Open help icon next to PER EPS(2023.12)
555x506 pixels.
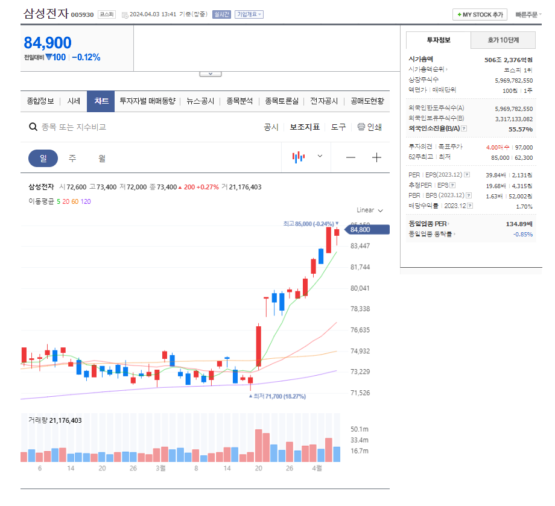[467, 174]
